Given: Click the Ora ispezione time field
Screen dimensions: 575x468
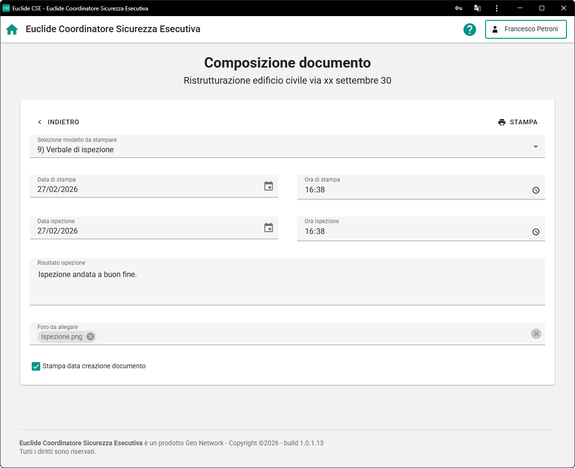Looking at the screenshot, I should [412, 232].
